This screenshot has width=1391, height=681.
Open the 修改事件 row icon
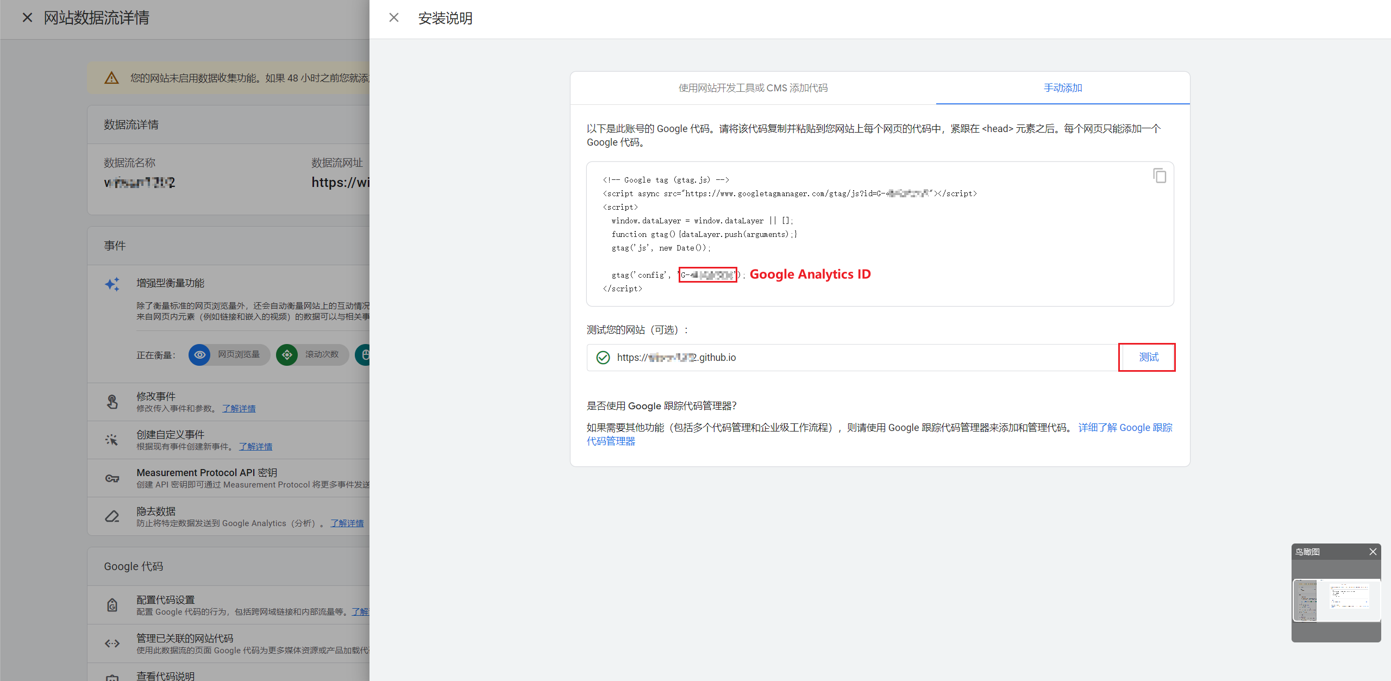point(112,402)
